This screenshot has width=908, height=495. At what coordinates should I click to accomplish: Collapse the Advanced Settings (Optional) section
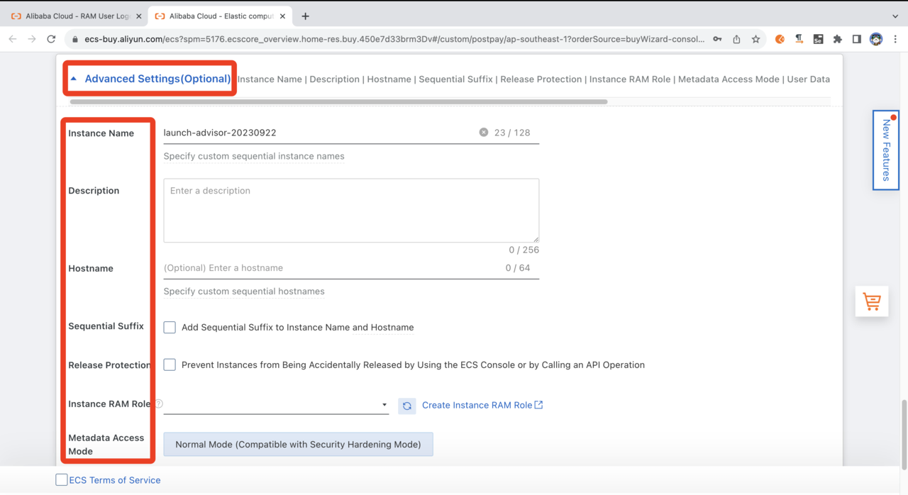coord(150,79)
